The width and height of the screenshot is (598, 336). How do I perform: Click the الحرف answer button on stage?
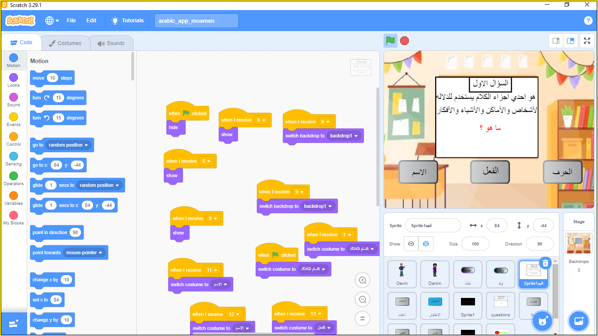[563, 172]
